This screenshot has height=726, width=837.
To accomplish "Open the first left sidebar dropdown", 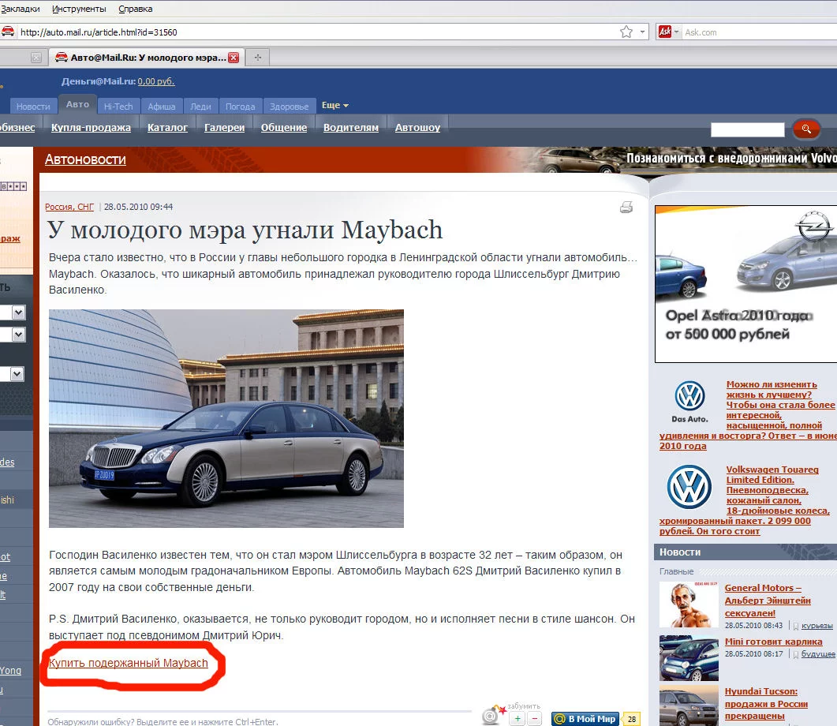I will (18, 312).
